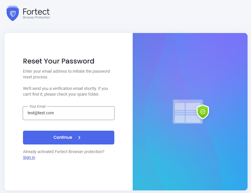The image size is (251, 193).
Task: Open the Sign in link
Action: (x=29, y=157)
